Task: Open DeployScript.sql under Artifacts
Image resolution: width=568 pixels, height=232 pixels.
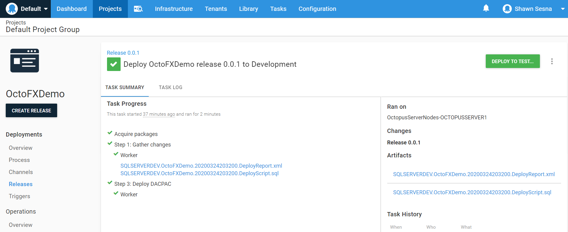Action: click(x=472, y=192)
